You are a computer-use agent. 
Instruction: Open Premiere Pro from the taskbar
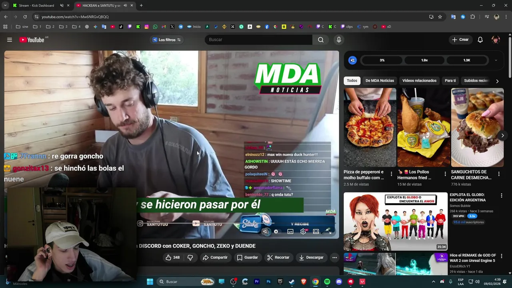point(257,282)
